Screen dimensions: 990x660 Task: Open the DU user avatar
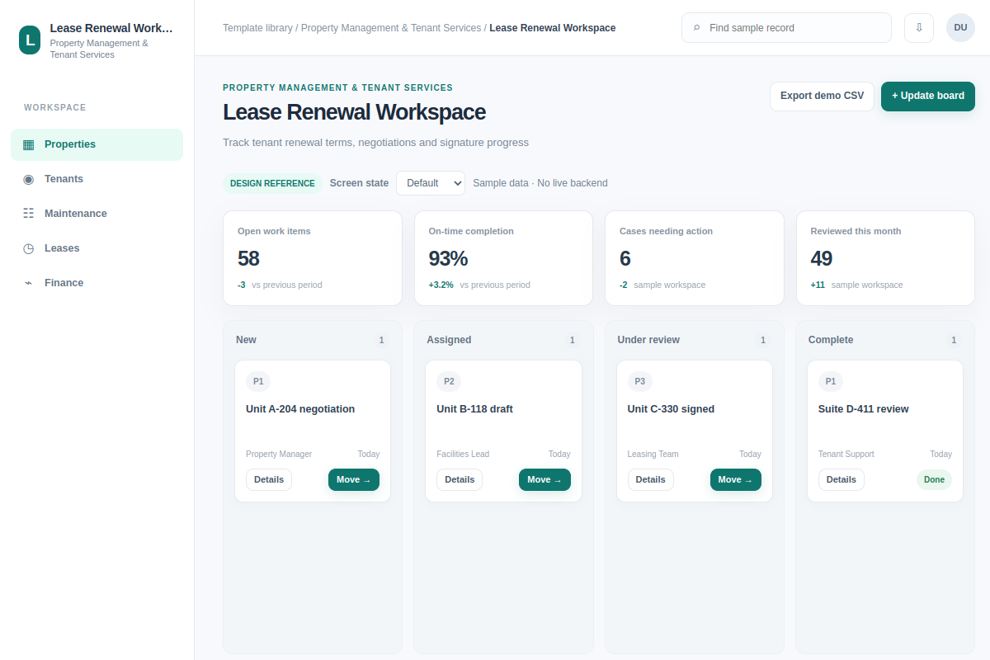960,27
